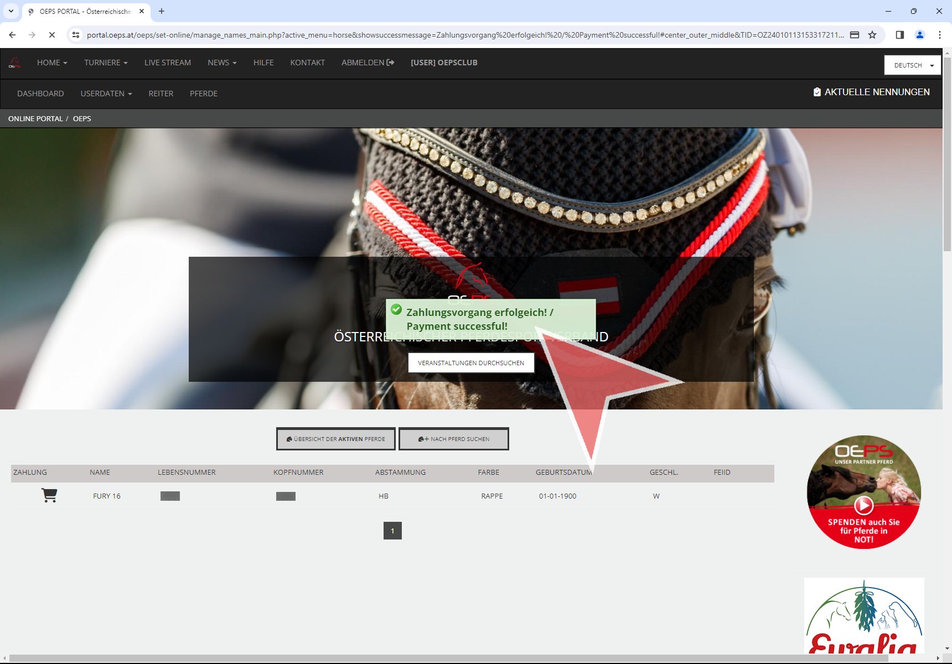Click the LEBENSNUMMER column header
This screenshot has width=952, height=664.
pyautogui.click(x=187, y=472)
